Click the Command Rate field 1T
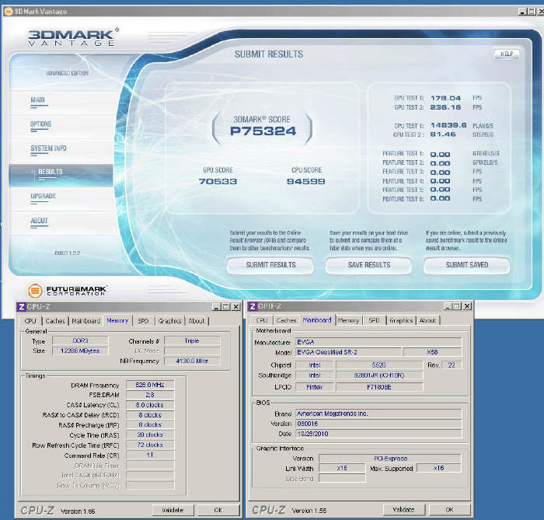 (x=150, y=455)
